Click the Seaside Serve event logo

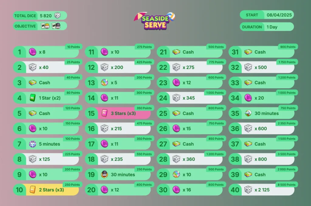click(155, 21)
